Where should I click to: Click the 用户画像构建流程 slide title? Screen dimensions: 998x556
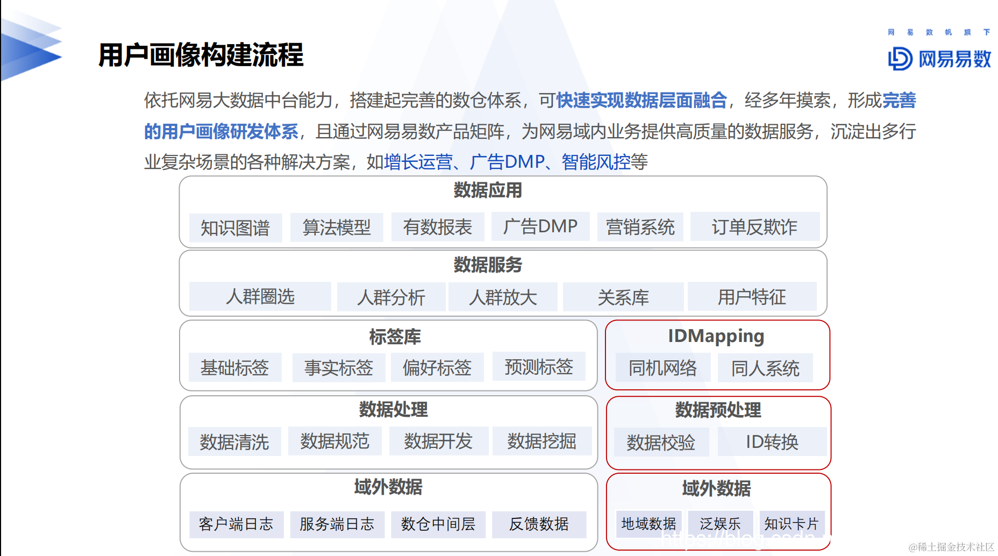(201, 55)
